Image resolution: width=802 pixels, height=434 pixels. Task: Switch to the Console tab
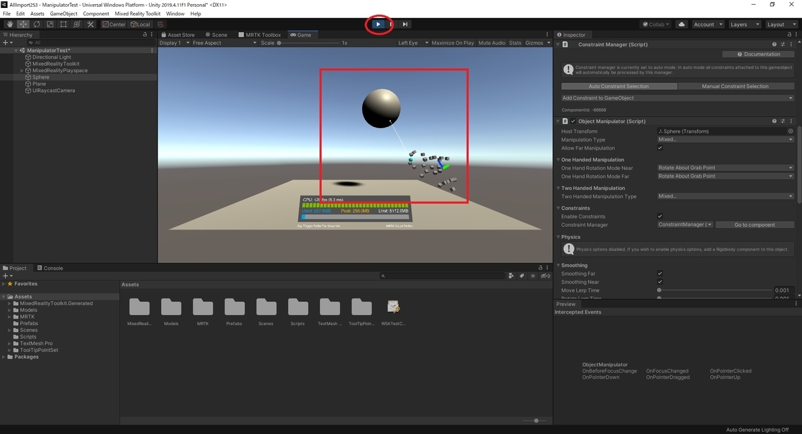point(50,268)
